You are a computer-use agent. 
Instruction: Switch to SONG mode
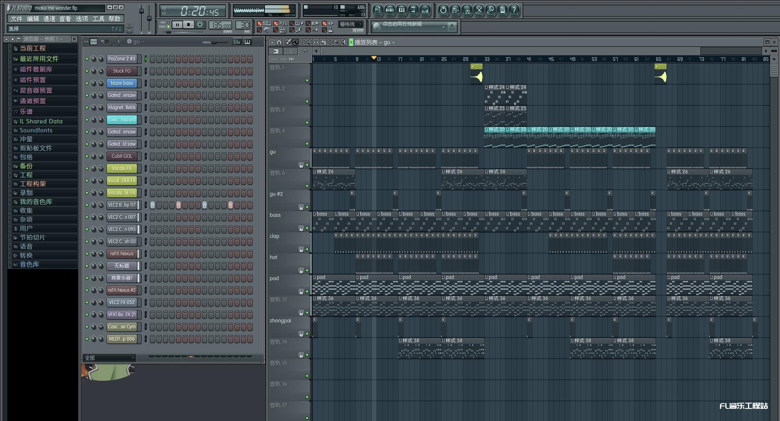pos(169,27)
